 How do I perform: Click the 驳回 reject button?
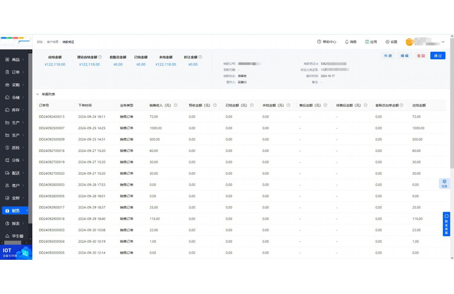click(421, 56)
